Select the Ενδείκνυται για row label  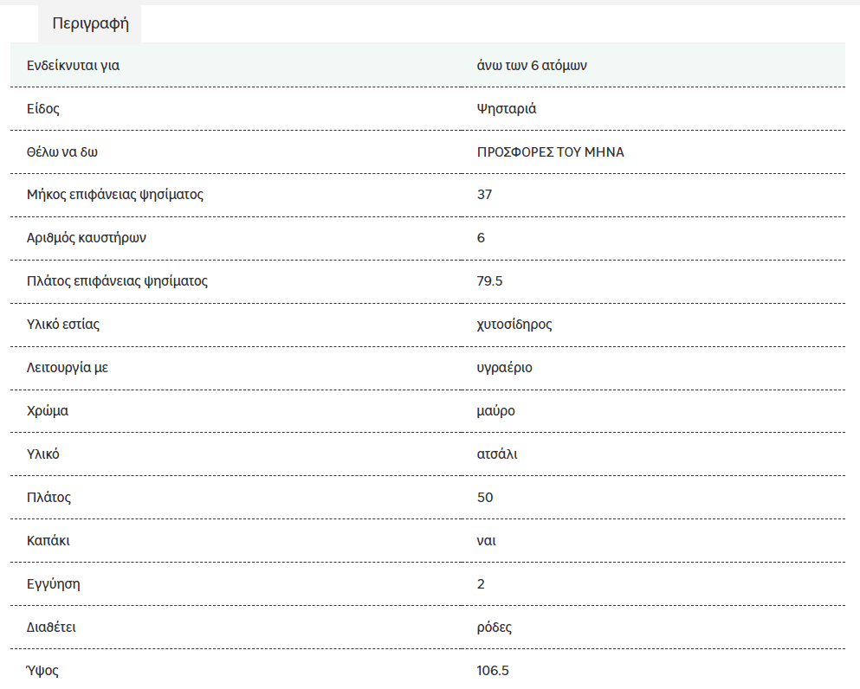coord(73,66)
